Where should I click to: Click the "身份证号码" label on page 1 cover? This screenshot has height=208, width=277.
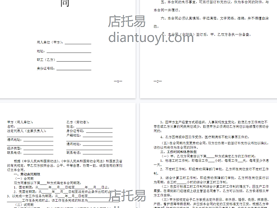click(x=46, y=68)
